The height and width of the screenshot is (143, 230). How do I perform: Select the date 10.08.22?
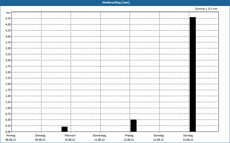point(70,140)
